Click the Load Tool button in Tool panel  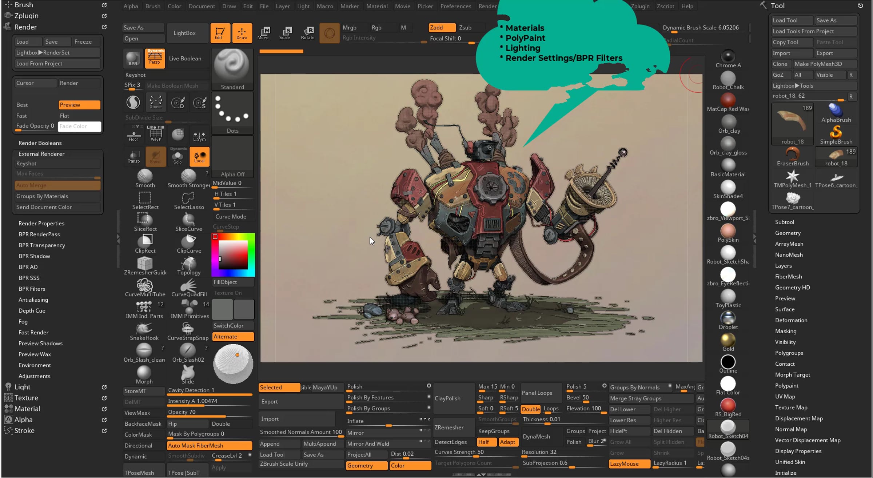(x=792, y=20)
